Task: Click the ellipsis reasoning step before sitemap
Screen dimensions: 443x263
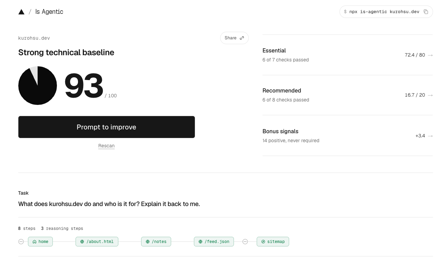Action: (x=245, y=242)
